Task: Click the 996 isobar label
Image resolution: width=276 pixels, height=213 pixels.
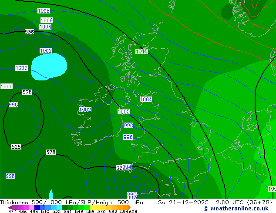Action: pos(128,137)
